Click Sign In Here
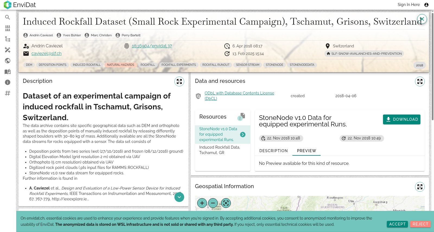434x232 pixels. [409, 5]
